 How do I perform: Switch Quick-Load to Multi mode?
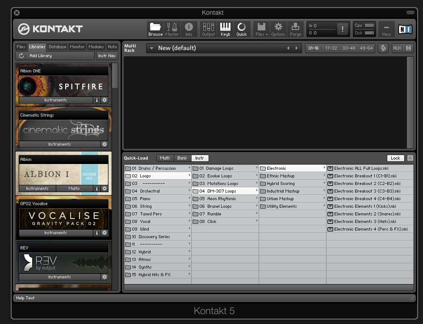click(x=165, y=158)
